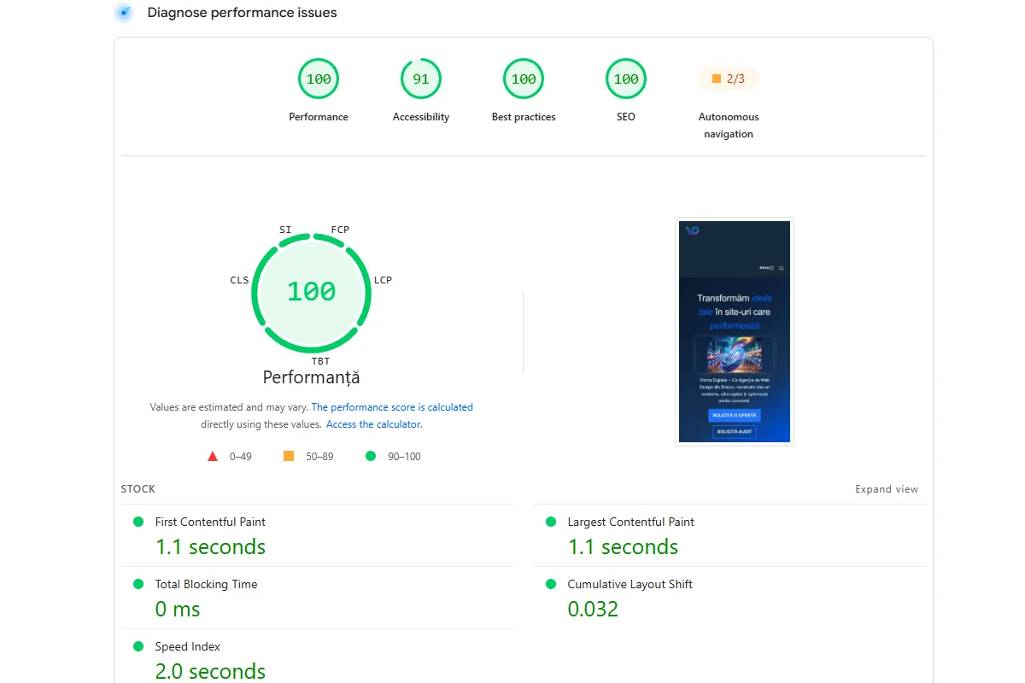Click the green dot beside Total Blocking Time
This screenshot has height=683, width=1025.
(x=138, y=584)
